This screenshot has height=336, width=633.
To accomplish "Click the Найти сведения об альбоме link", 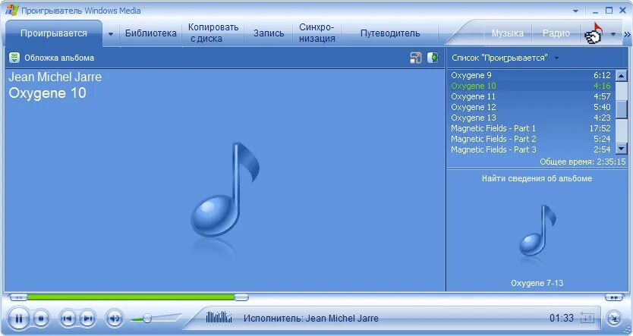I will point(537,178).
